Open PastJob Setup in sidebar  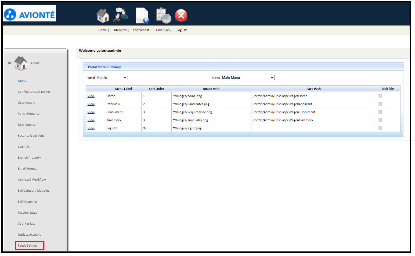(28, 213)
